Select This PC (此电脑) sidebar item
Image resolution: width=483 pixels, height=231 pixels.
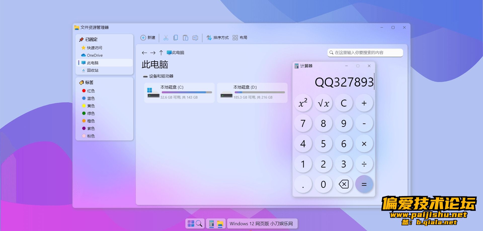[104, 63]
